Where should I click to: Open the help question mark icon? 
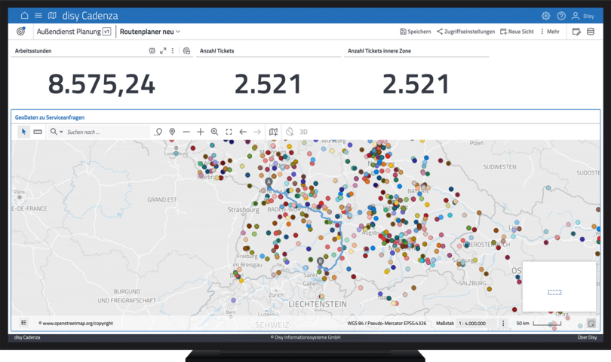tap(561, 16)
